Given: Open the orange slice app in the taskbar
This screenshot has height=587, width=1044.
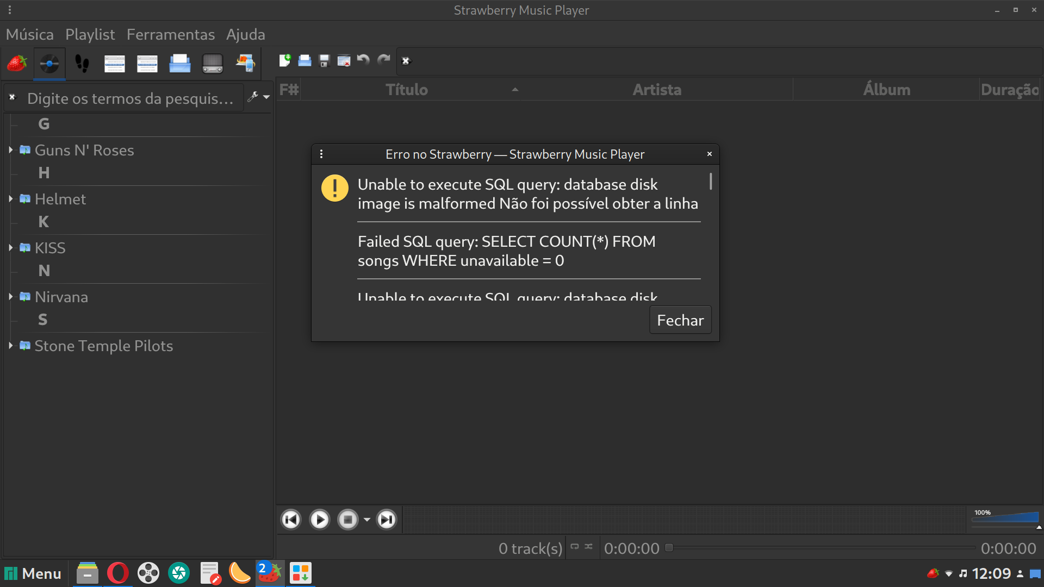Looking at the screenshot, I should [x=239, y=573].
